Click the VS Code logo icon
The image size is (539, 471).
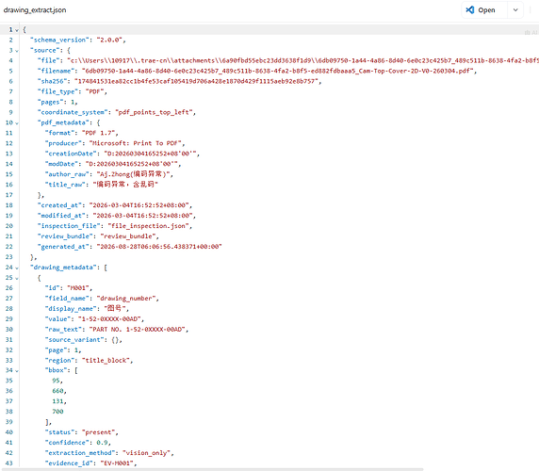[x=470, y=10]
